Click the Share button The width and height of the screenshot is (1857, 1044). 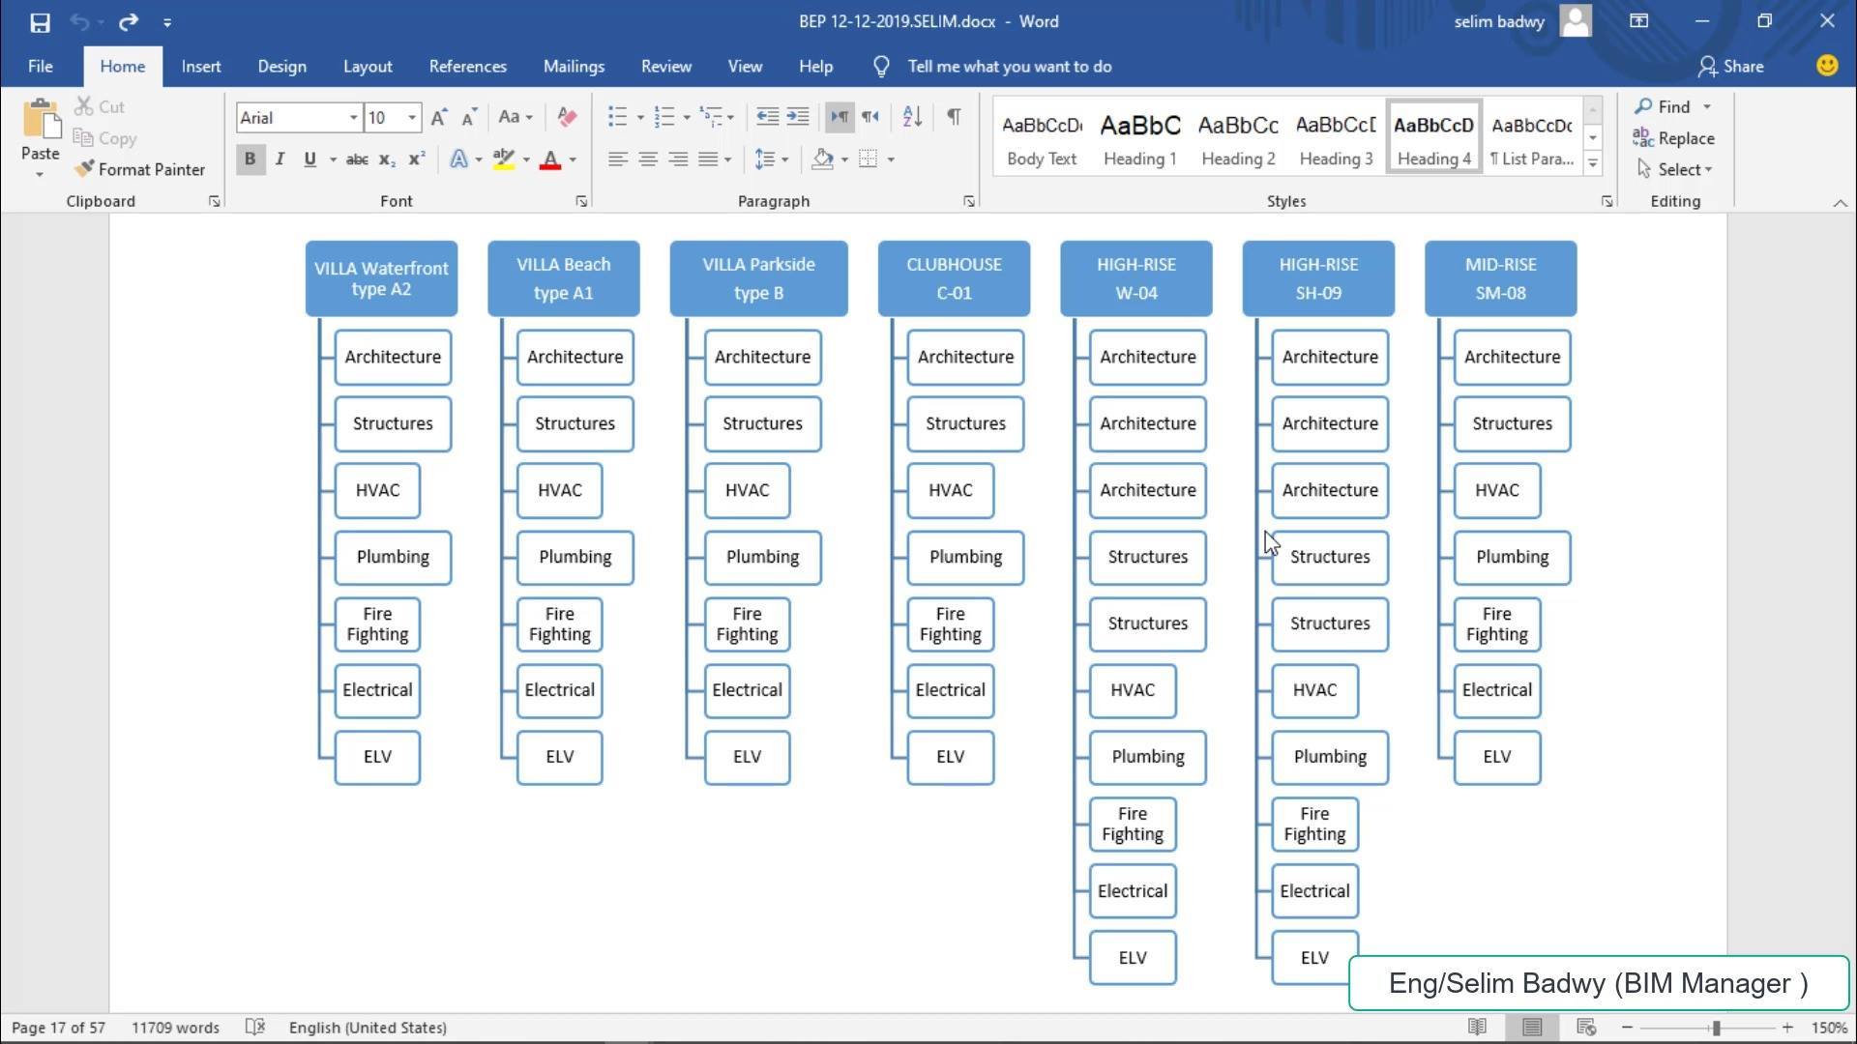click(1731, 67)
